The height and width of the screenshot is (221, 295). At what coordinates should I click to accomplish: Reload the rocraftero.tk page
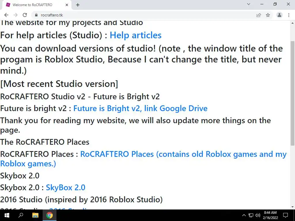[x=25, y=15]
